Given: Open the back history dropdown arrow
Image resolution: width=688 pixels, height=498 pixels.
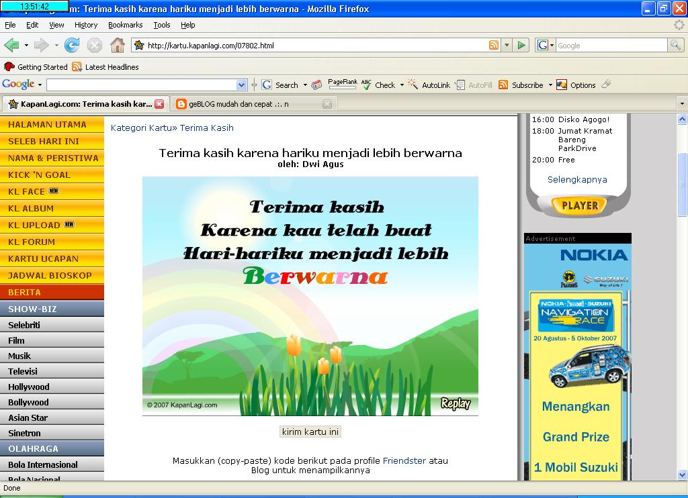Looking at the screenshot, I should tap(26, 45).
